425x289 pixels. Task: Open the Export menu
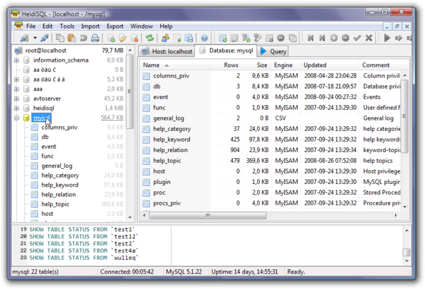click(x=115, y=27)
